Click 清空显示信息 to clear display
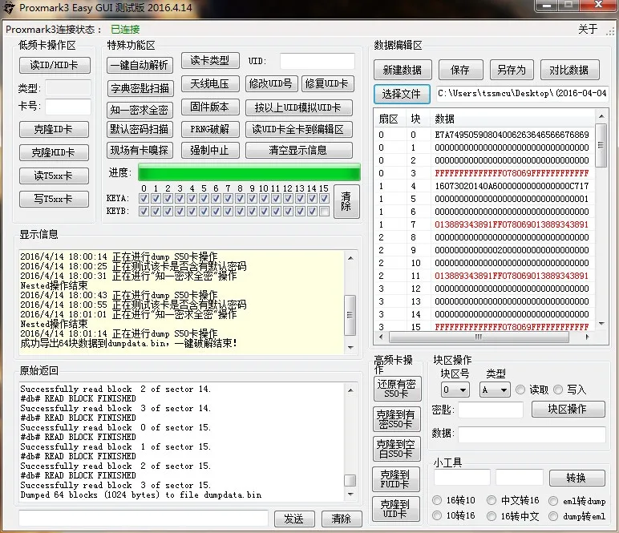 299,150
